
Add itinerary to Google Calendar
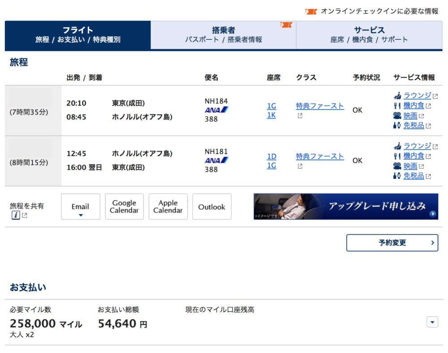coord(124,207)
